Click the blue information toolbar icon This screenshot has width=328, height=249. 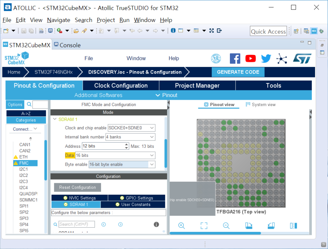pos(173,30)
